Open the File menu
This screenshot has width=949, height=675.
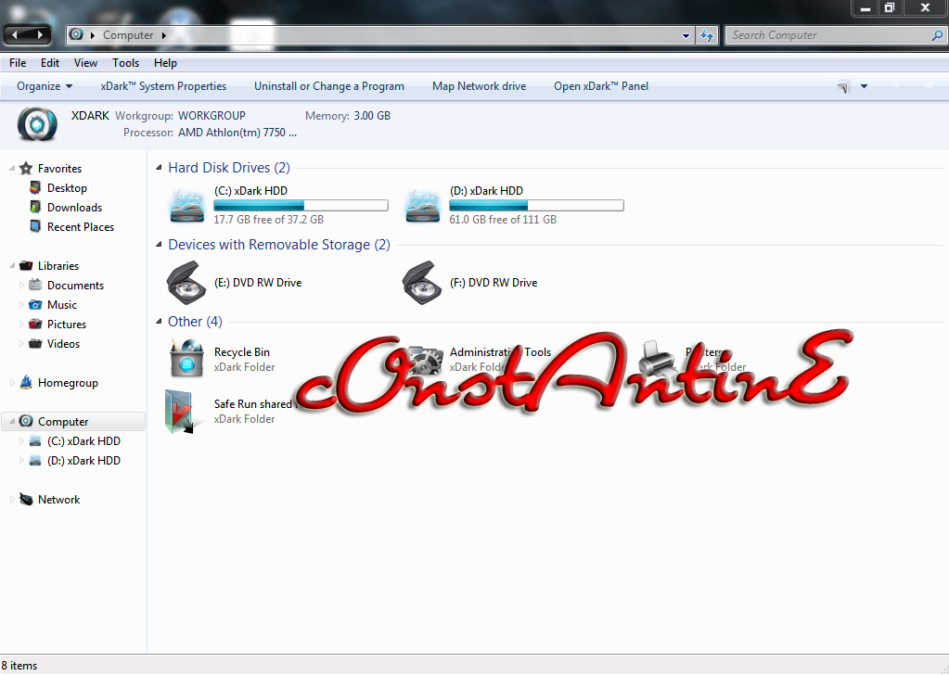point(18,63)
